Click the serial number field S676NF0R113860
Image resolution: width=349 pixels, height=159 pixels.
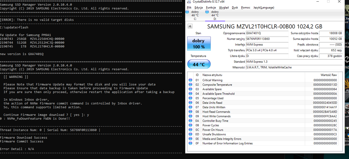tap(267, 39)
